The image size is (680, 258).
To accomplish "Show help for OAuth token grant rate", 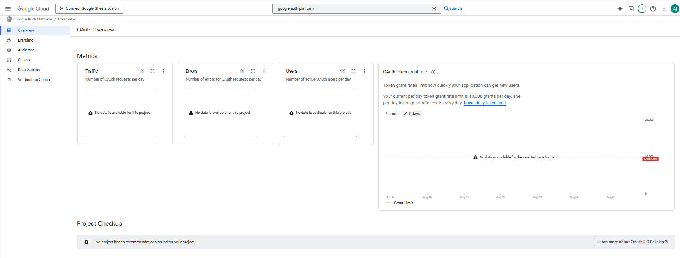I will 433,72.
